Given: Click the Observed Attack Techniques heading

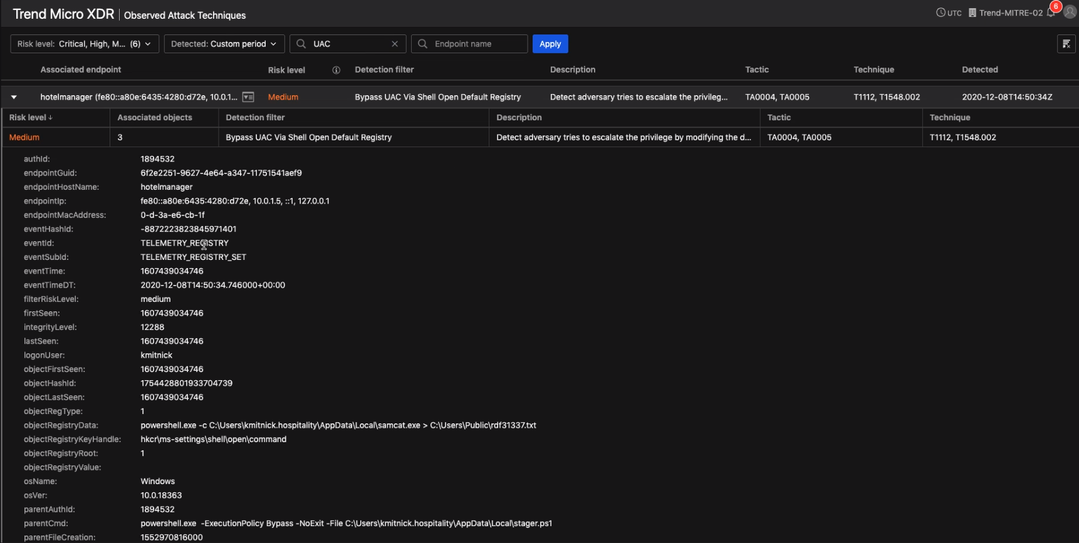Looking at the screenshot, I should coord(185,15).
